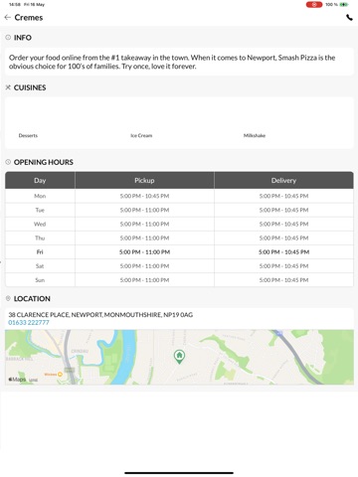358x477 pixels.
Task: Go back using the arrow beside Cremes
Action: pyautogui.click(x=8, y=17)
